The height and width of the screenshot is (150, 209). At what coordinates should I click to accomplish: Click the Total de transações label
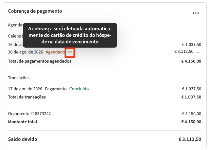[x=27, y=97]
